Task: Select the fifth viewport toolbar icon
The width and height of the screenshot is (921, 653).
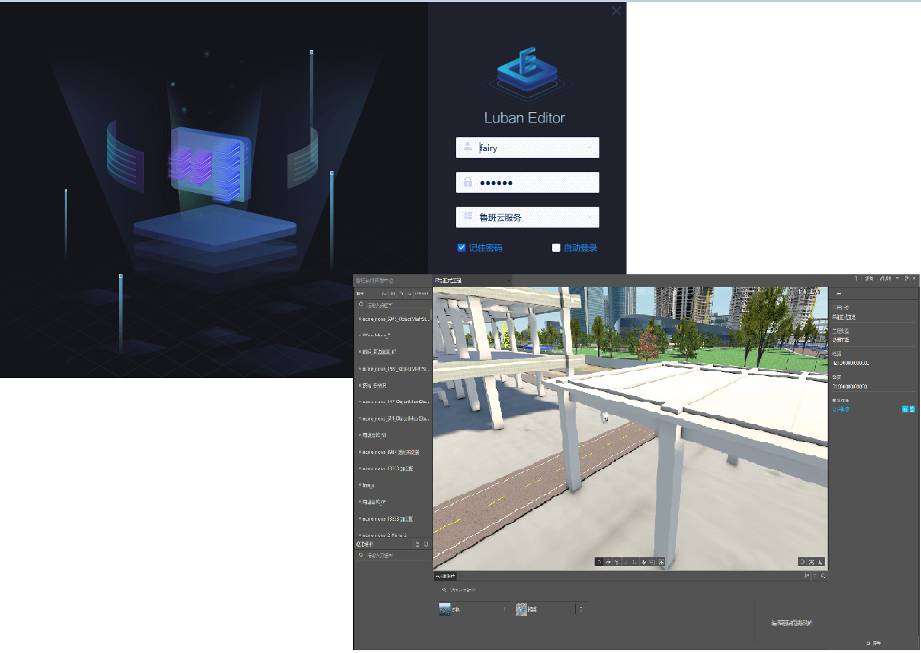Action: click(x=634, y=562)
